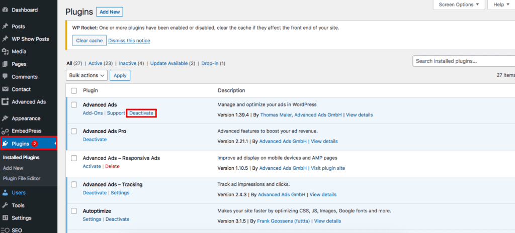Click the Contact envelope icon

(x=5, y=89)
